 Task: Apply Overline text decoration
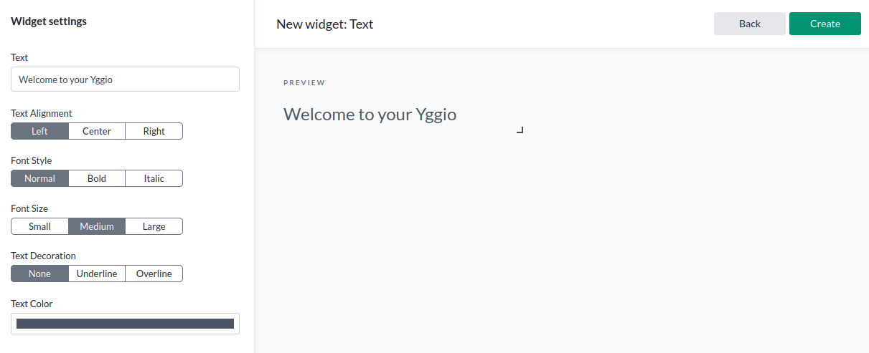click(154, 274)
